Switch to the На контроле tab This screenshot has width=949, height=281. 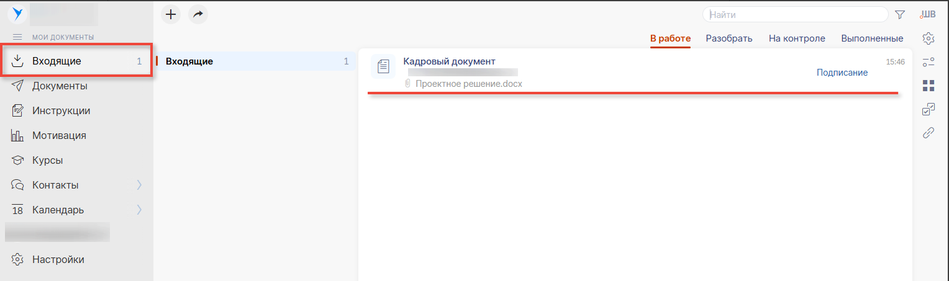(797, 38)
